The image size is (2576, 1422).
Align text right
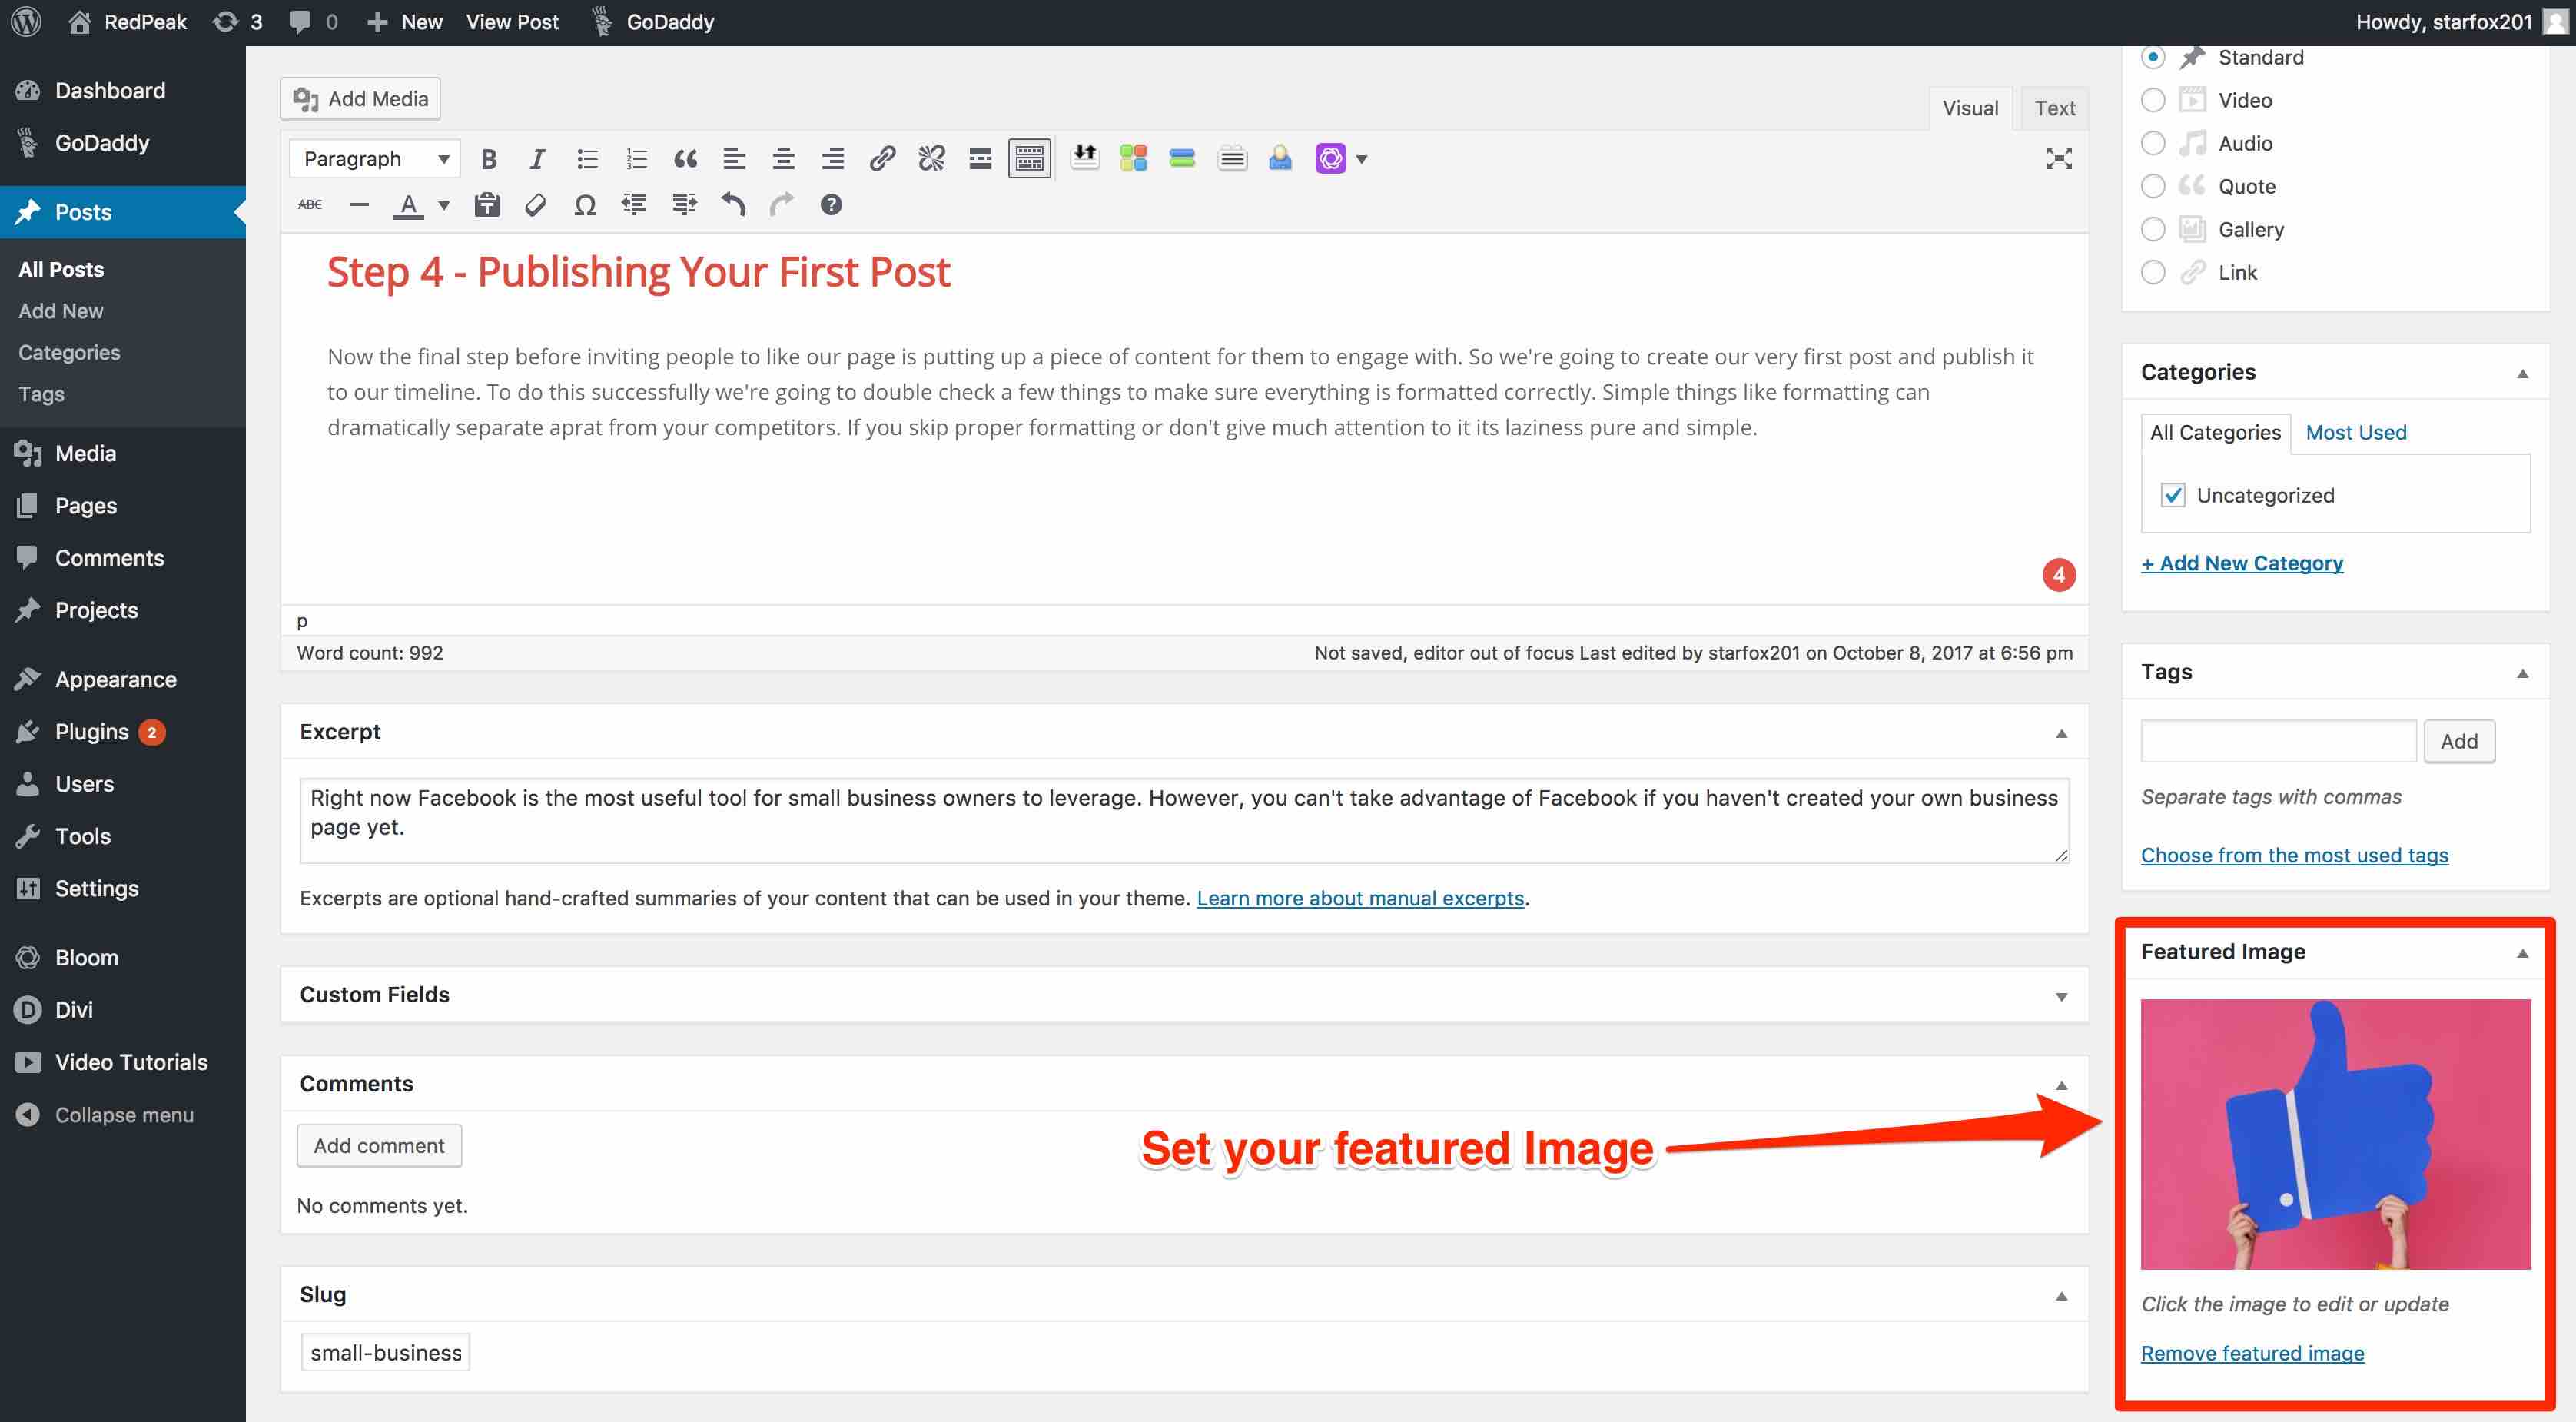point(832,158)
